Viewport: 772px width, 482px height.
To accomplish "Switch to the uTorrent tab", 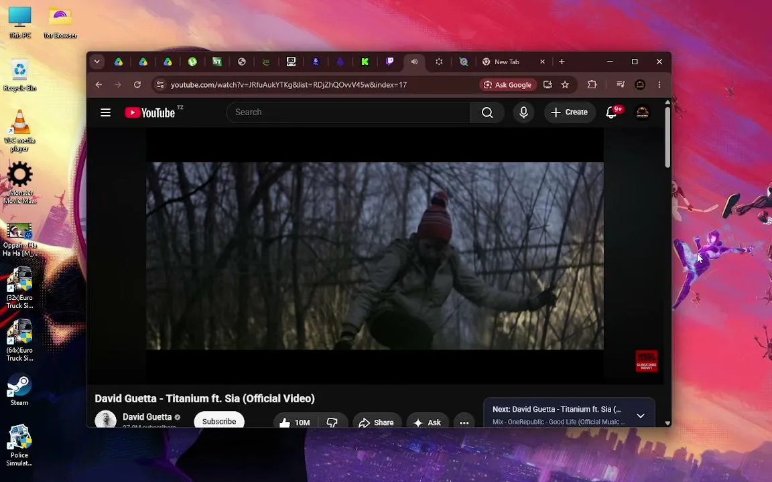I will [192, 62].
